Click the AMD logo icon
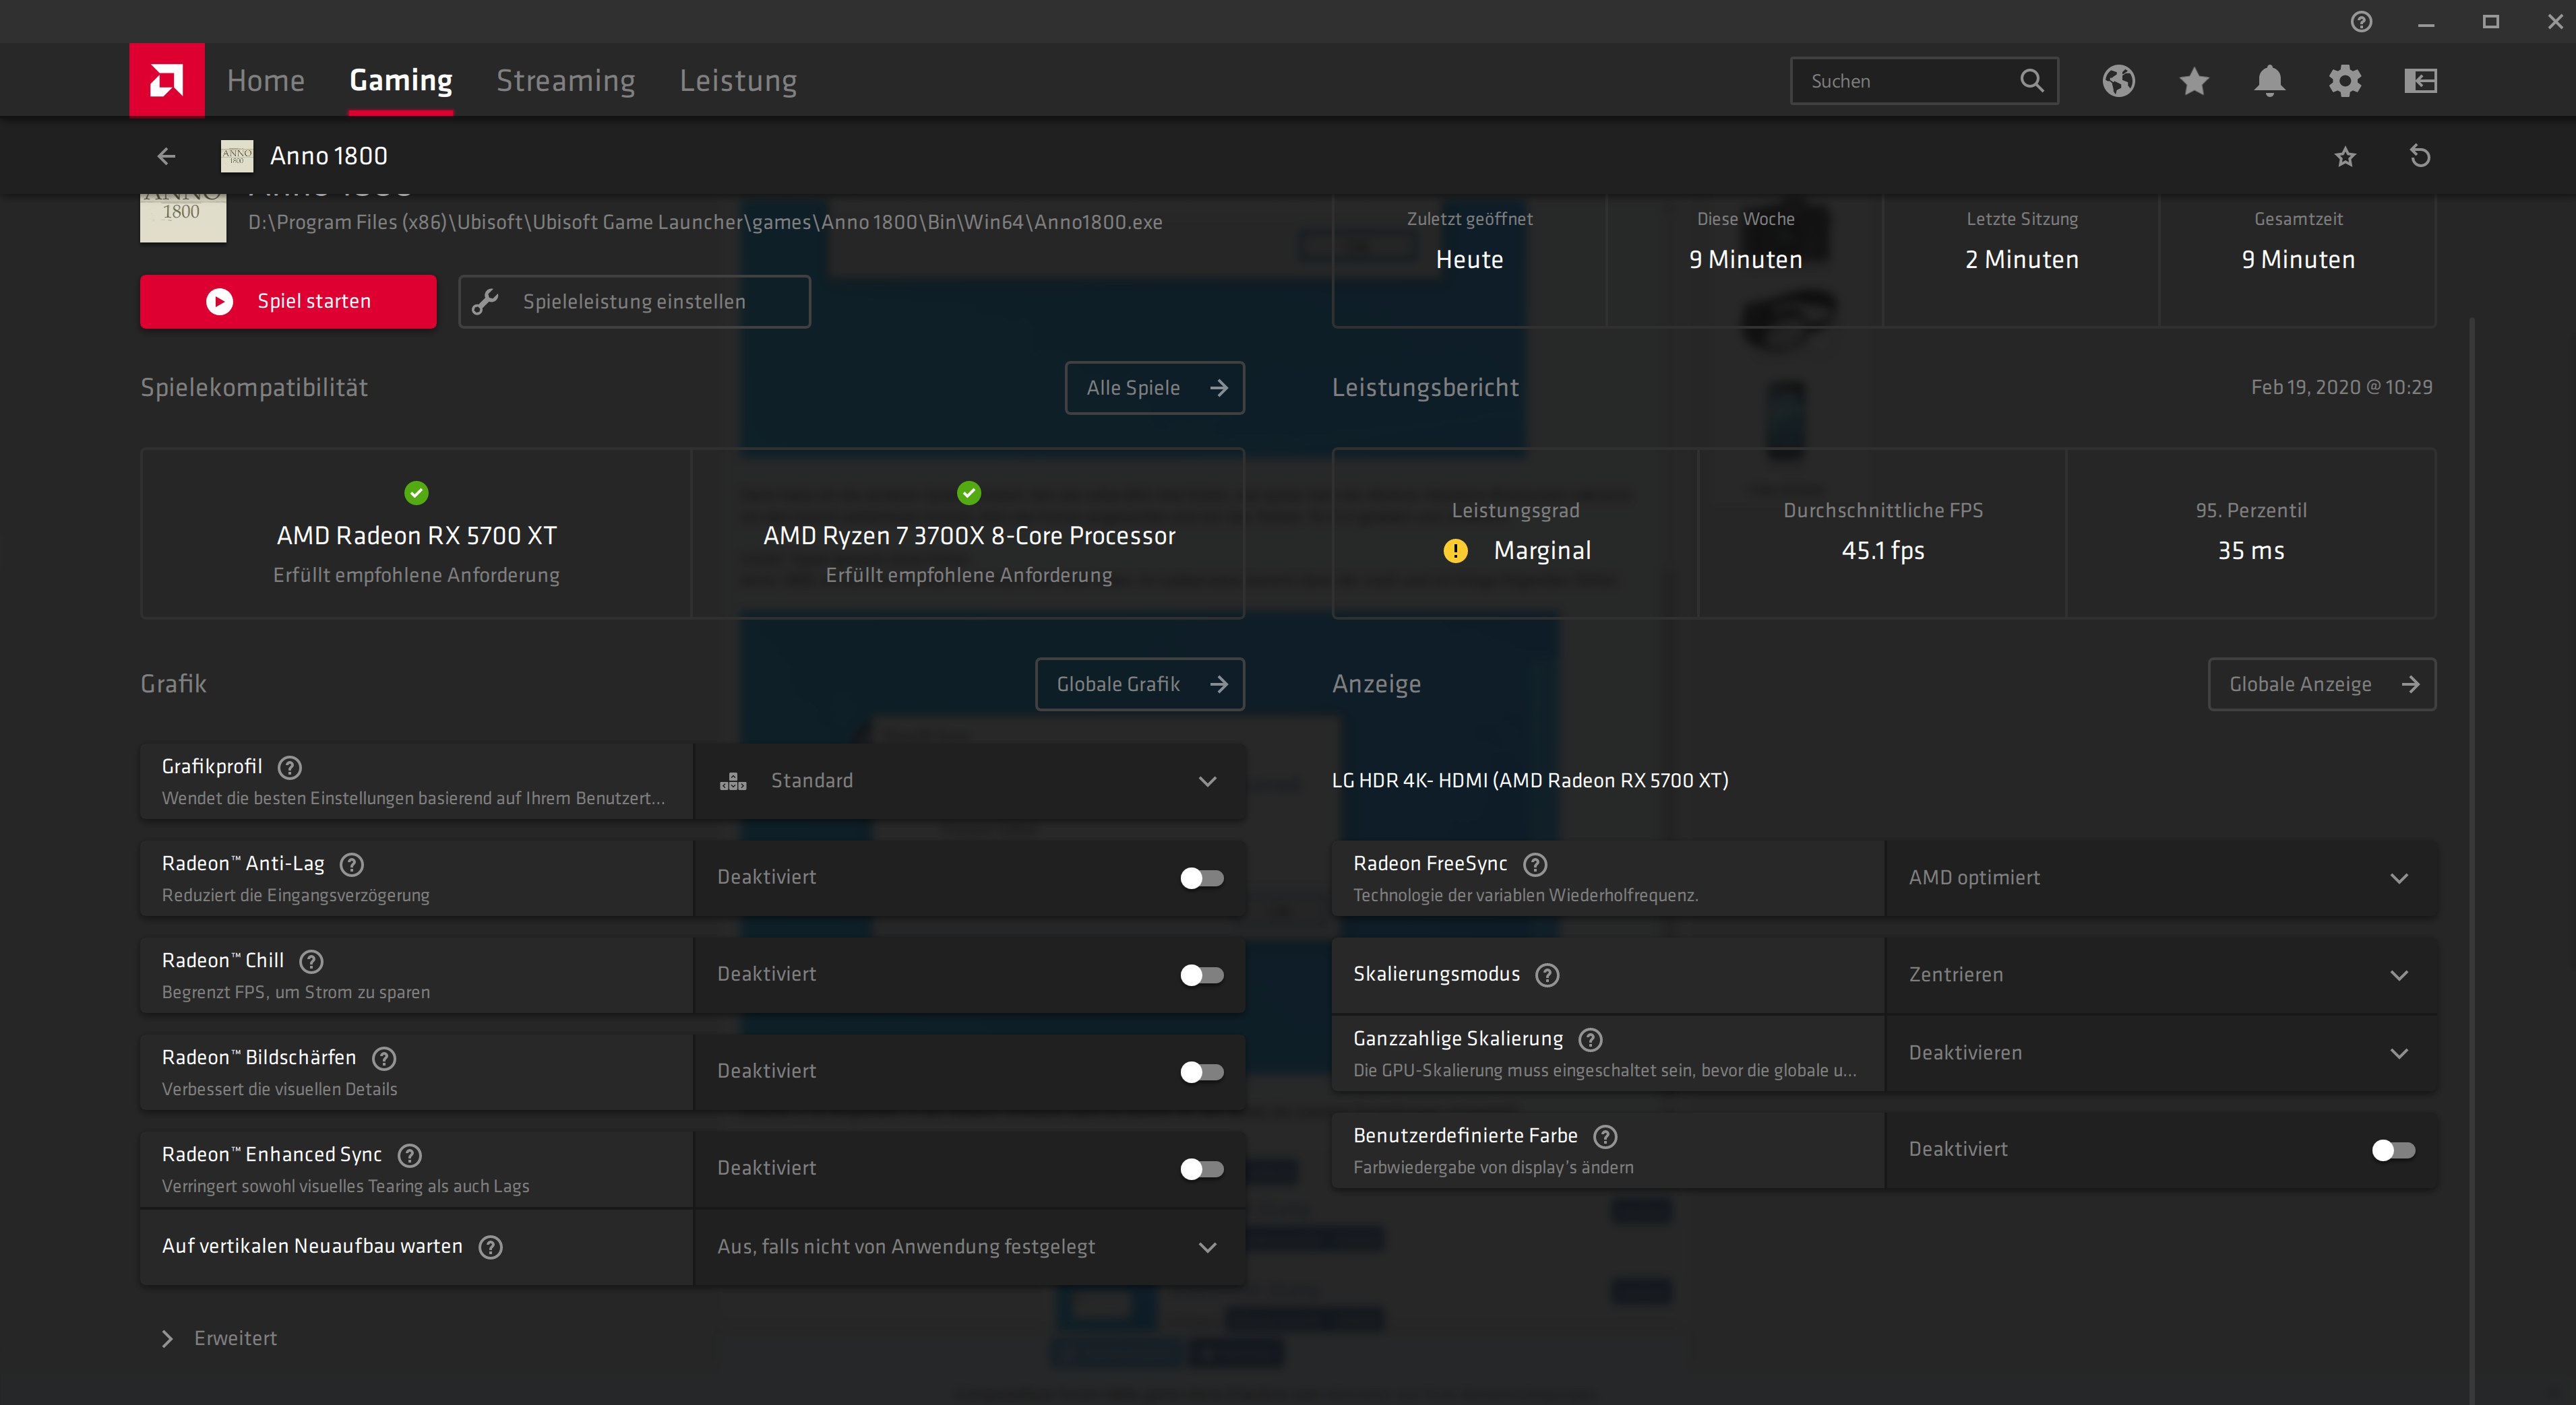 tap(166, 80)
